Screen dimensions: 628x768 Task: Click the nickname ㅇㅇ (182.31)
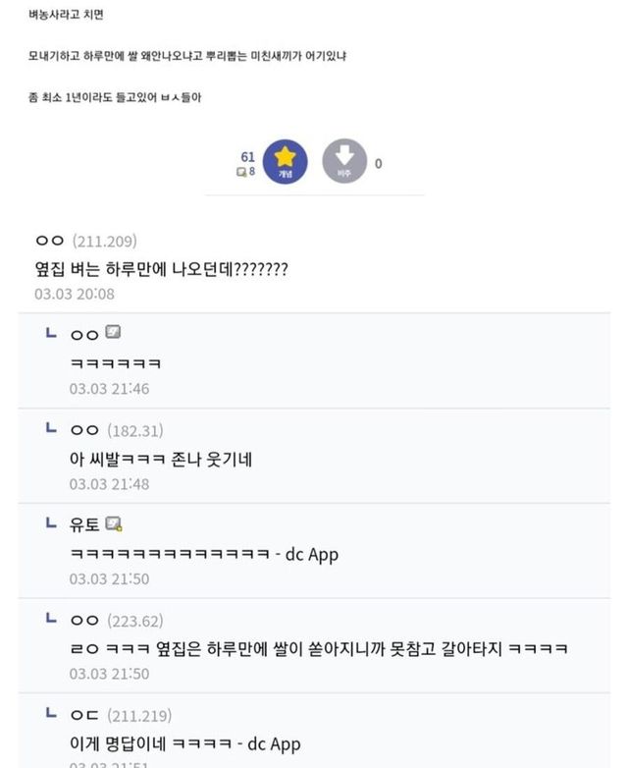click(84, 430)
